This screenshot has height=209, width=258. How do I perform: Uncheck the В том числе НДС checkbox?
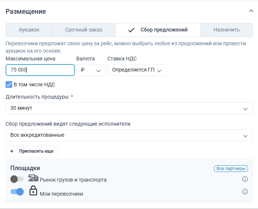[9, 84]
